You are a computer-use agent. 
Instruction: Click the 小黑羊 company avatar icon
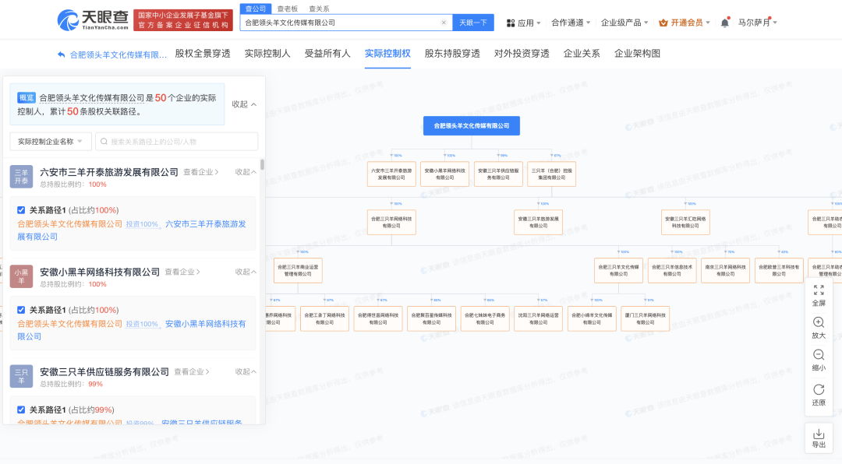22,276
